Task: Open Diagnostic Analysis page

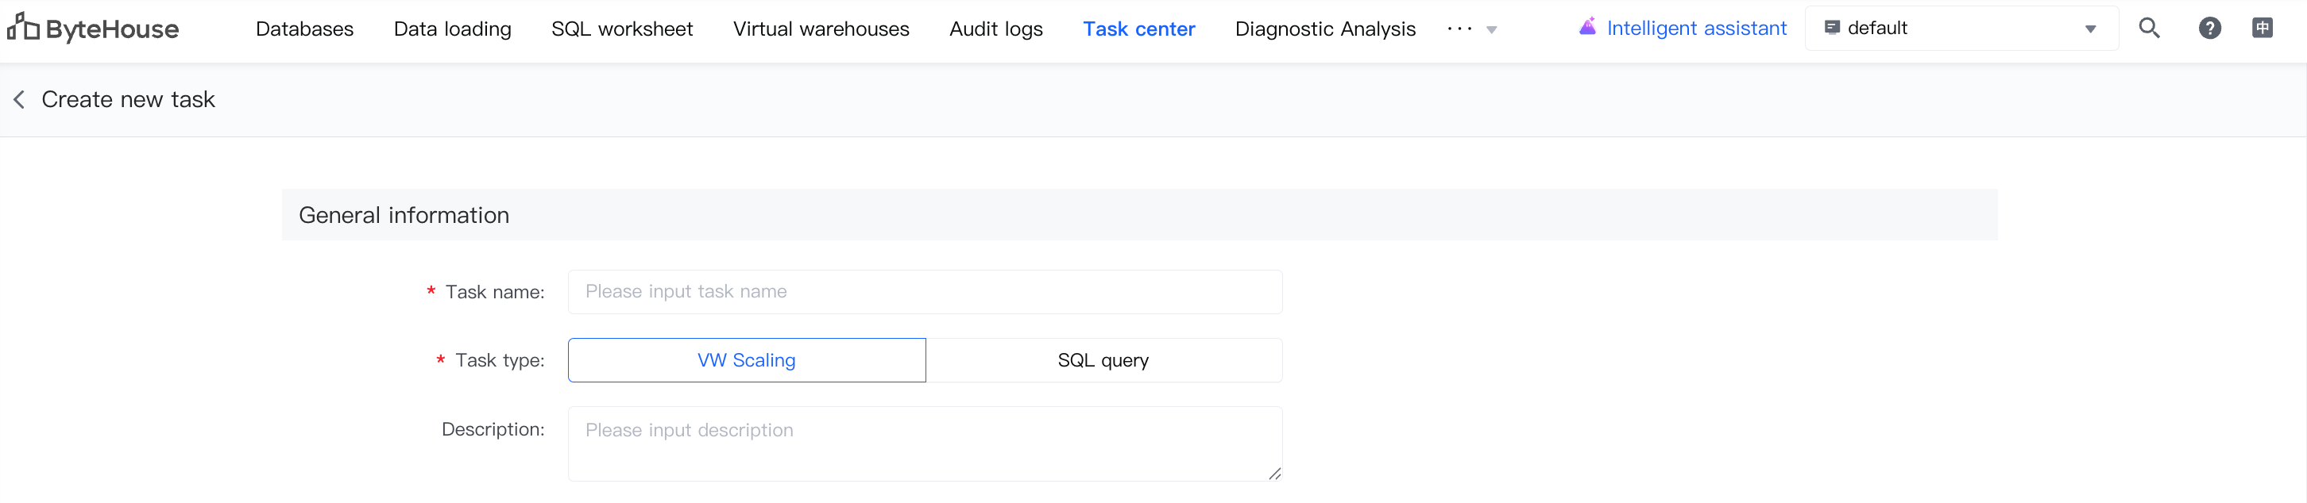Action: click(1324, 29)
